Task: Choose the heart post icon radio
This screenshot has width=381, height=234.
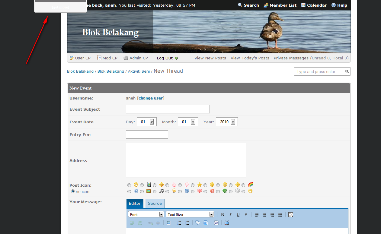Action: 193,191
